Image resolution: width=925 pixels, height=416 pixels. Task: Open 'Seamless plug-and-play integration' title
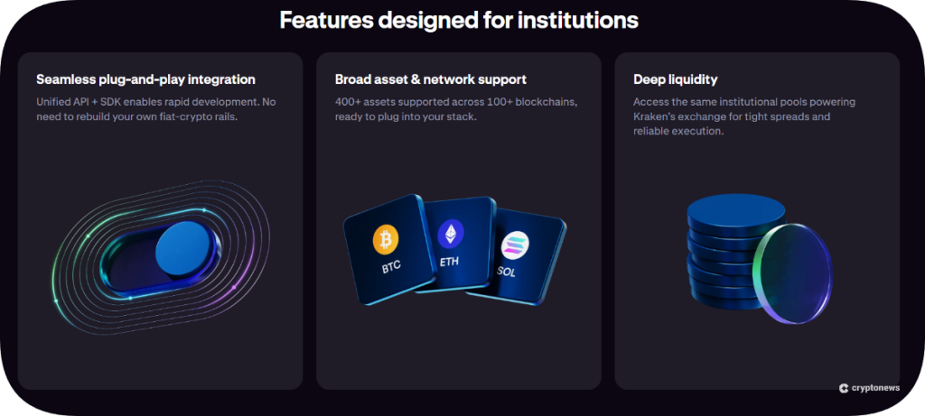coord(145,79)
